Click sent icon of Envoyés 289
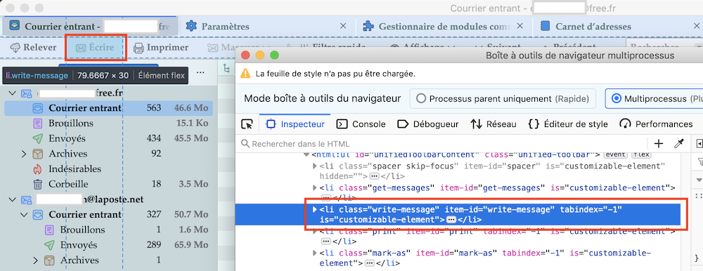The width and height of the screenshot is (703, 271). pyautogui.click(x=49, y=245)
